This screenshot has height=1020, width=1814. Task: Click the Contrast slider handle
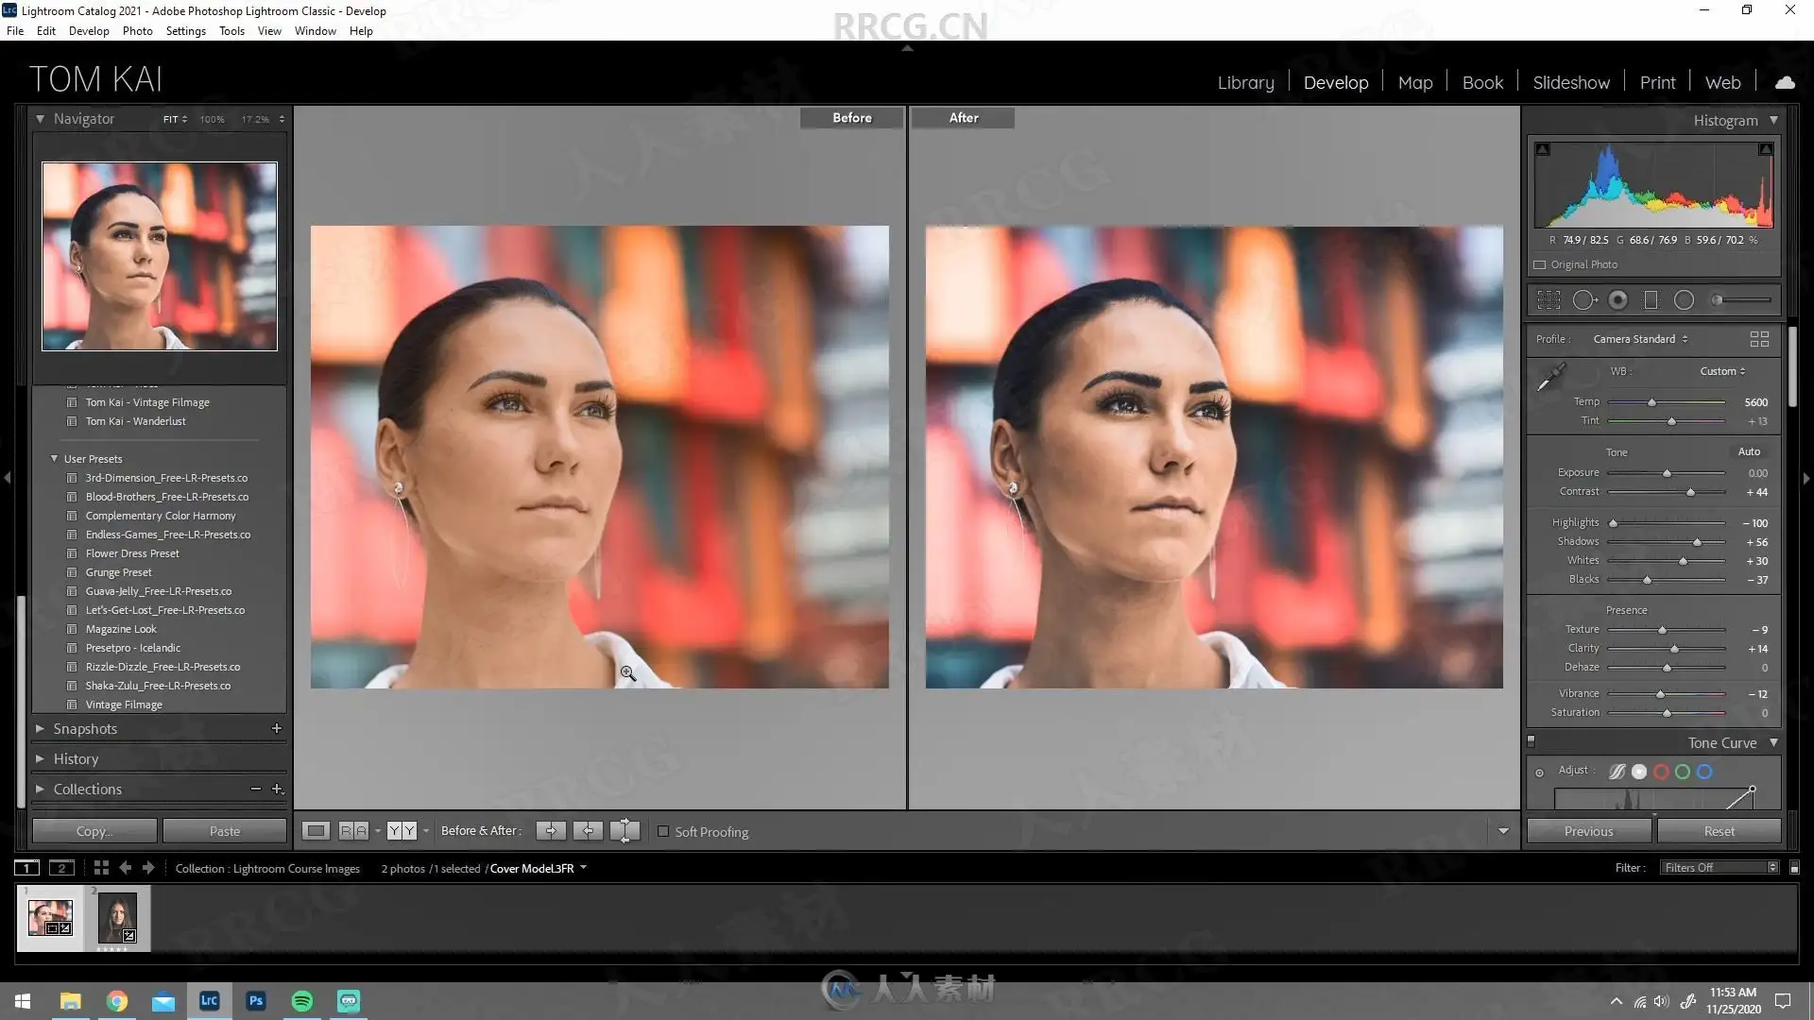(1690, 492)
